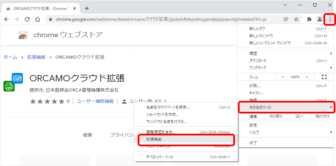Click the tab search chevron in title bar
Viewport: 336px width, 166px height.
(285, 5)
